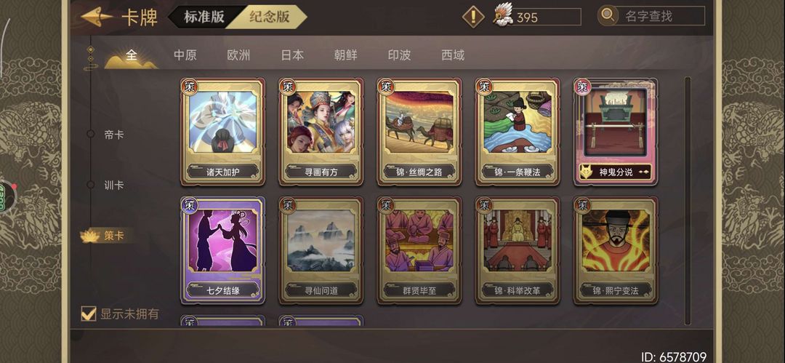
Task: Select the 全 all-factions tab
Action: (x=131, y=55)
